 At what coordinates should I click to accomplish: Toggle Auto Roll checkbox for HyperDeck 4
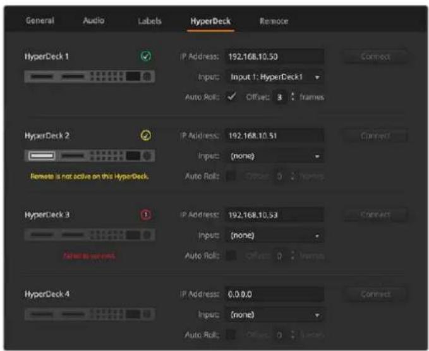[231, 335]
